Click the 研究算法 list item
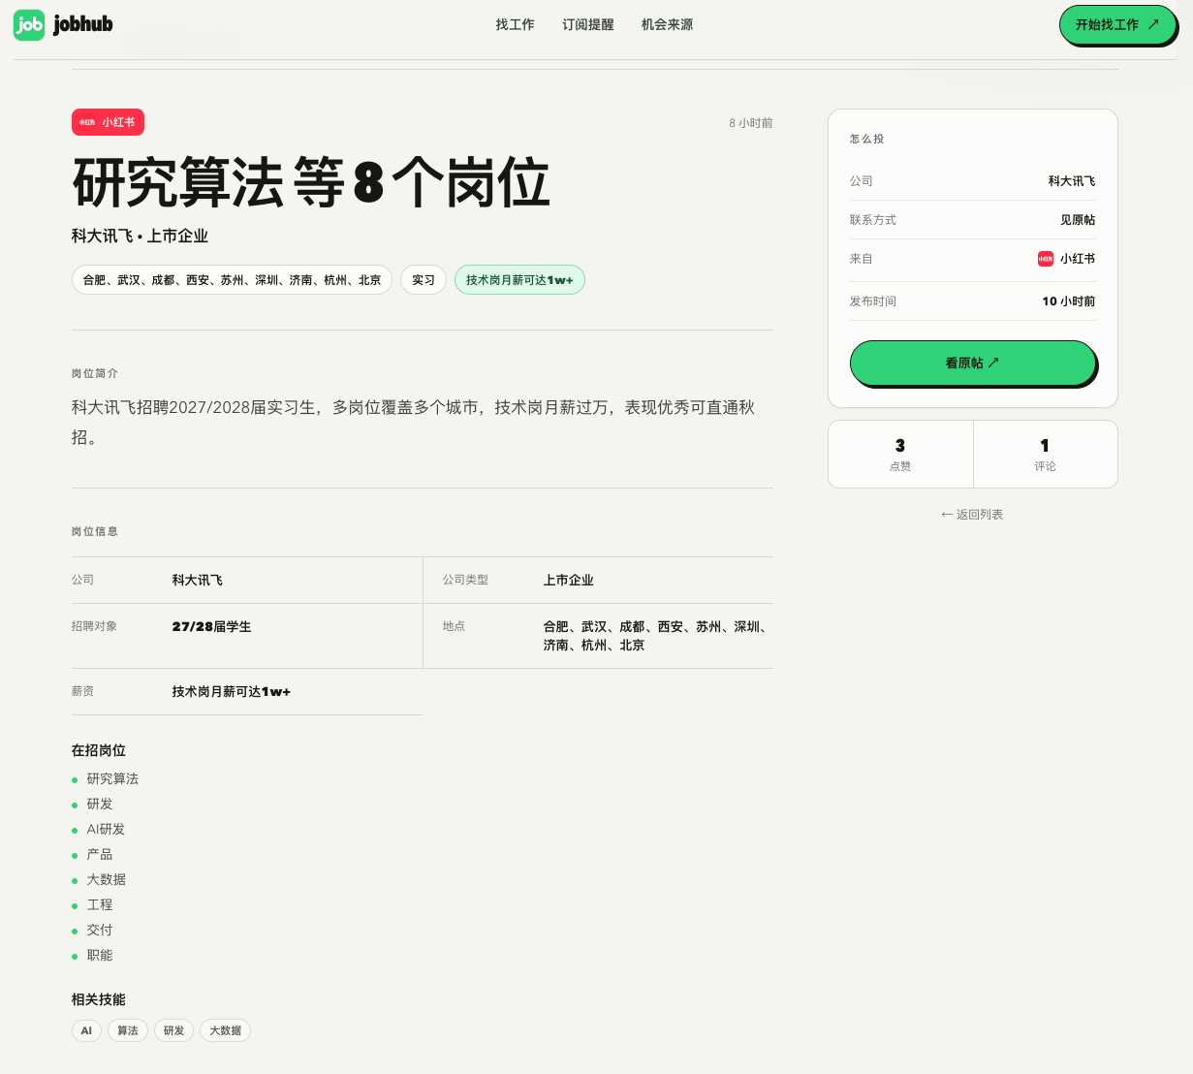1193x1074 pixels. pos(112,778)
